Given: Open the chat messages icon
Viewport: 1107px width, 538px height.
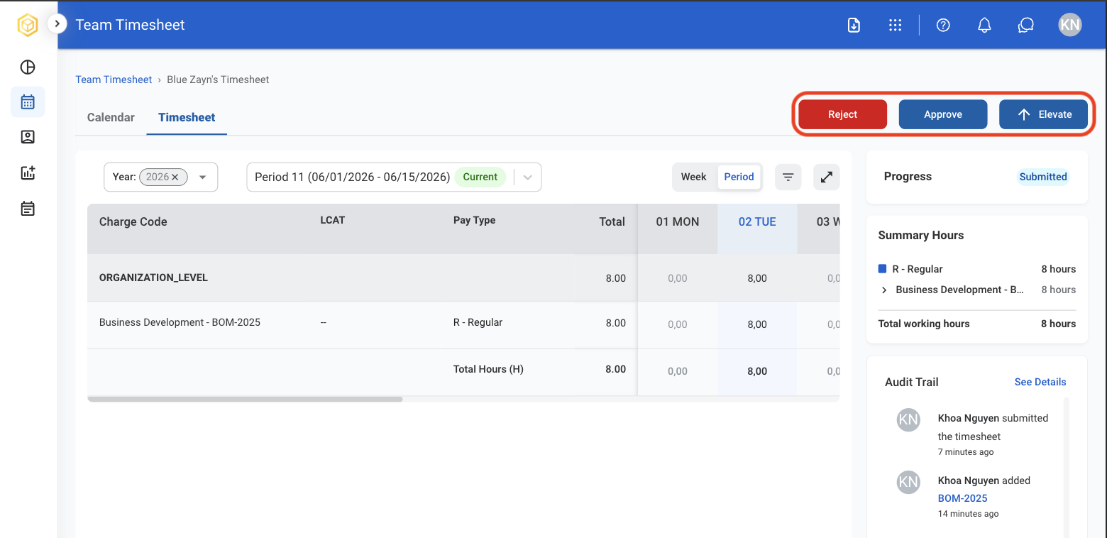Looking at the screenshot, I should 1025,25.
